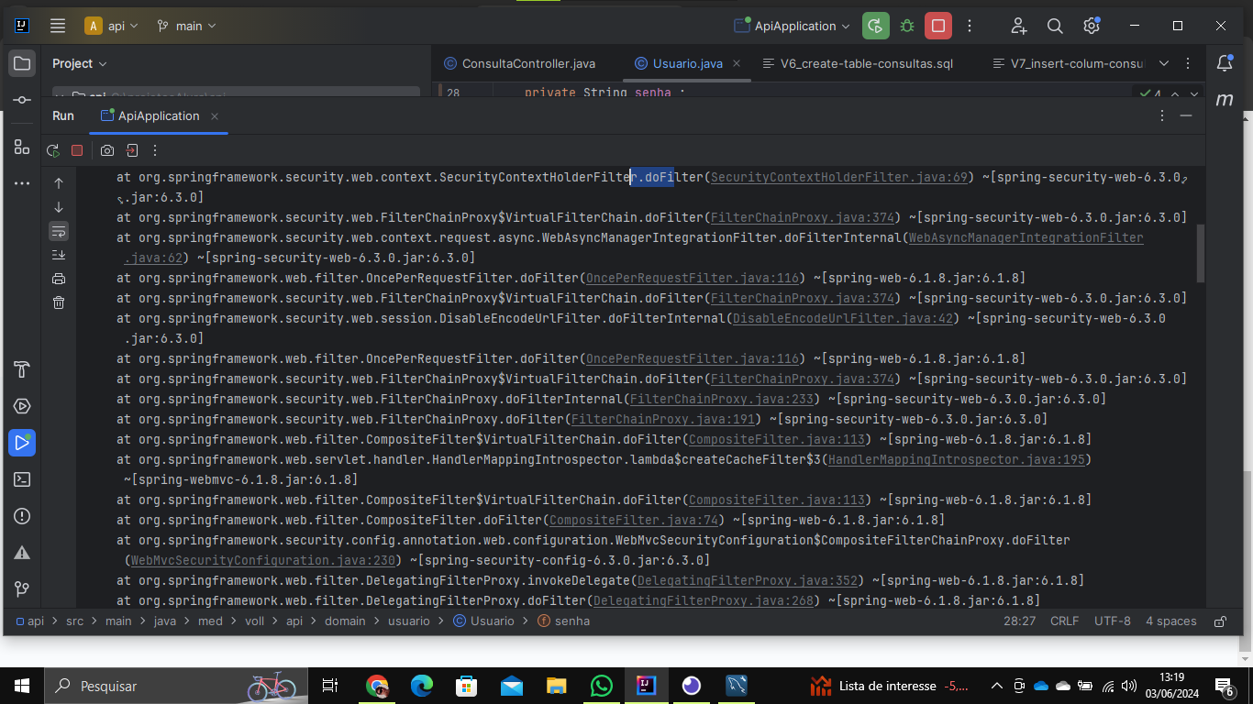Click 4 spaces indent setting
The height and width of the screenshot is (704, 1253).
click(x=1171, y=621)
